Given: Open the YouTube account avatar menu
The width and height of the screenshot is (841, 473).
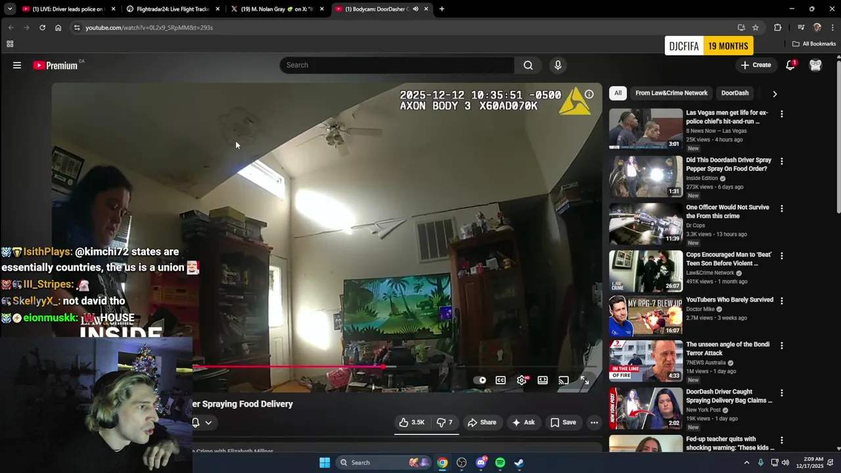Looking at the screenshot, I should tap(815, 65).
